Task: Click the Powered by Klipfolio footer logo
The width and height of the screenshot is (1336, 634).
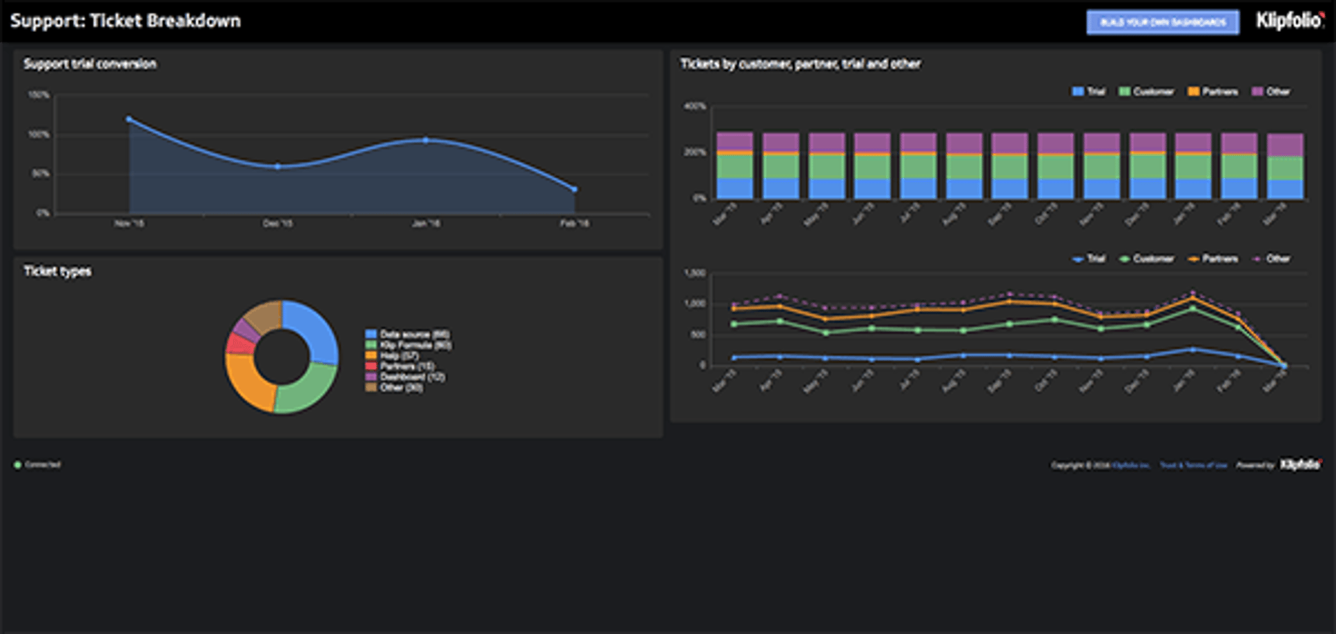Action: [1300, 464]
